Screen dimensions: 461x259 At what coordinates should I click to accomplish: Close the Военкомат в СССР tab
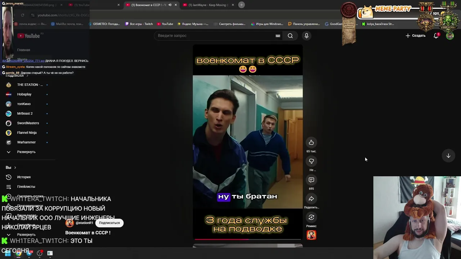click(175, 5)
